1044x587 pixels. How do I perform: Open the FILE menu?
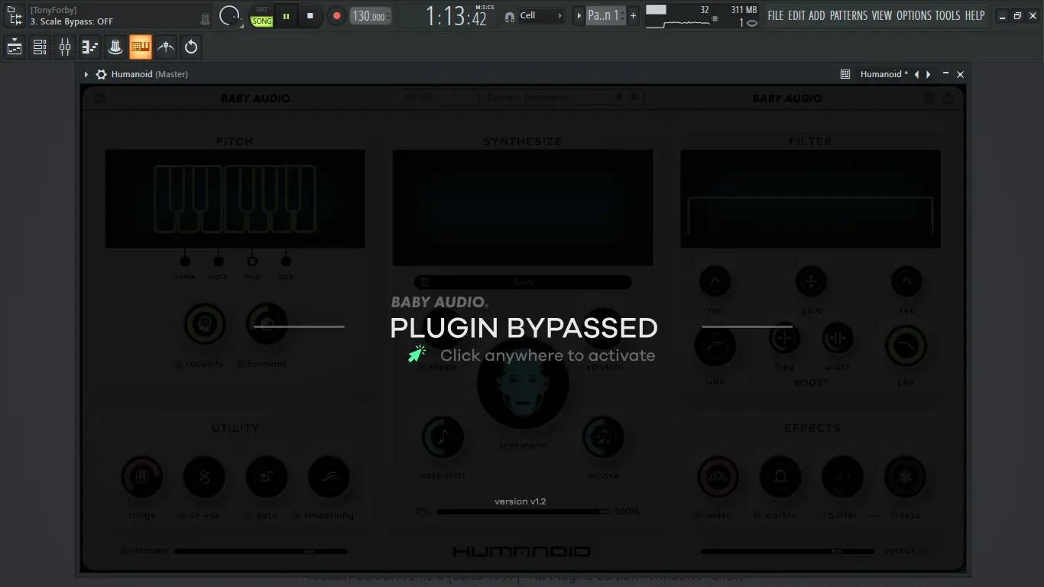776,15
